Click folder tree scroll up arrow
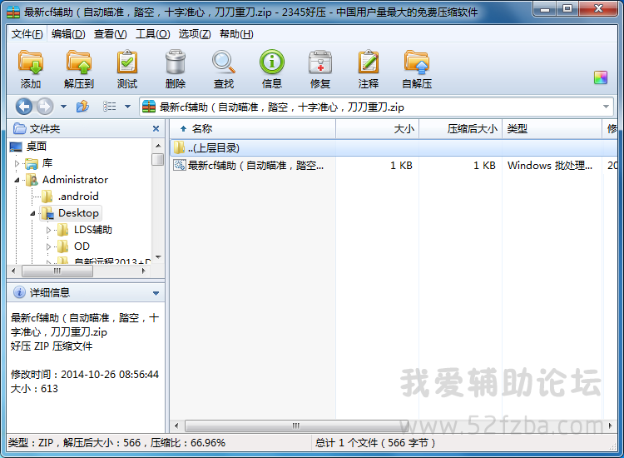 [158, 146]
